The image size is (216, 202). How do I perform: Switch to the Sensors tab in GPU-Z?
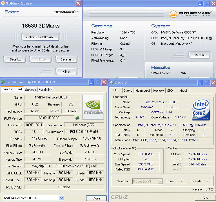pos(30,90)
